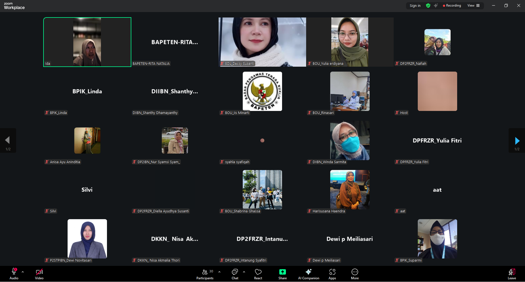This screenshot has height=282, width=525.
Task: Select Ida's highlighted video tile
Action: coord(87,42)
